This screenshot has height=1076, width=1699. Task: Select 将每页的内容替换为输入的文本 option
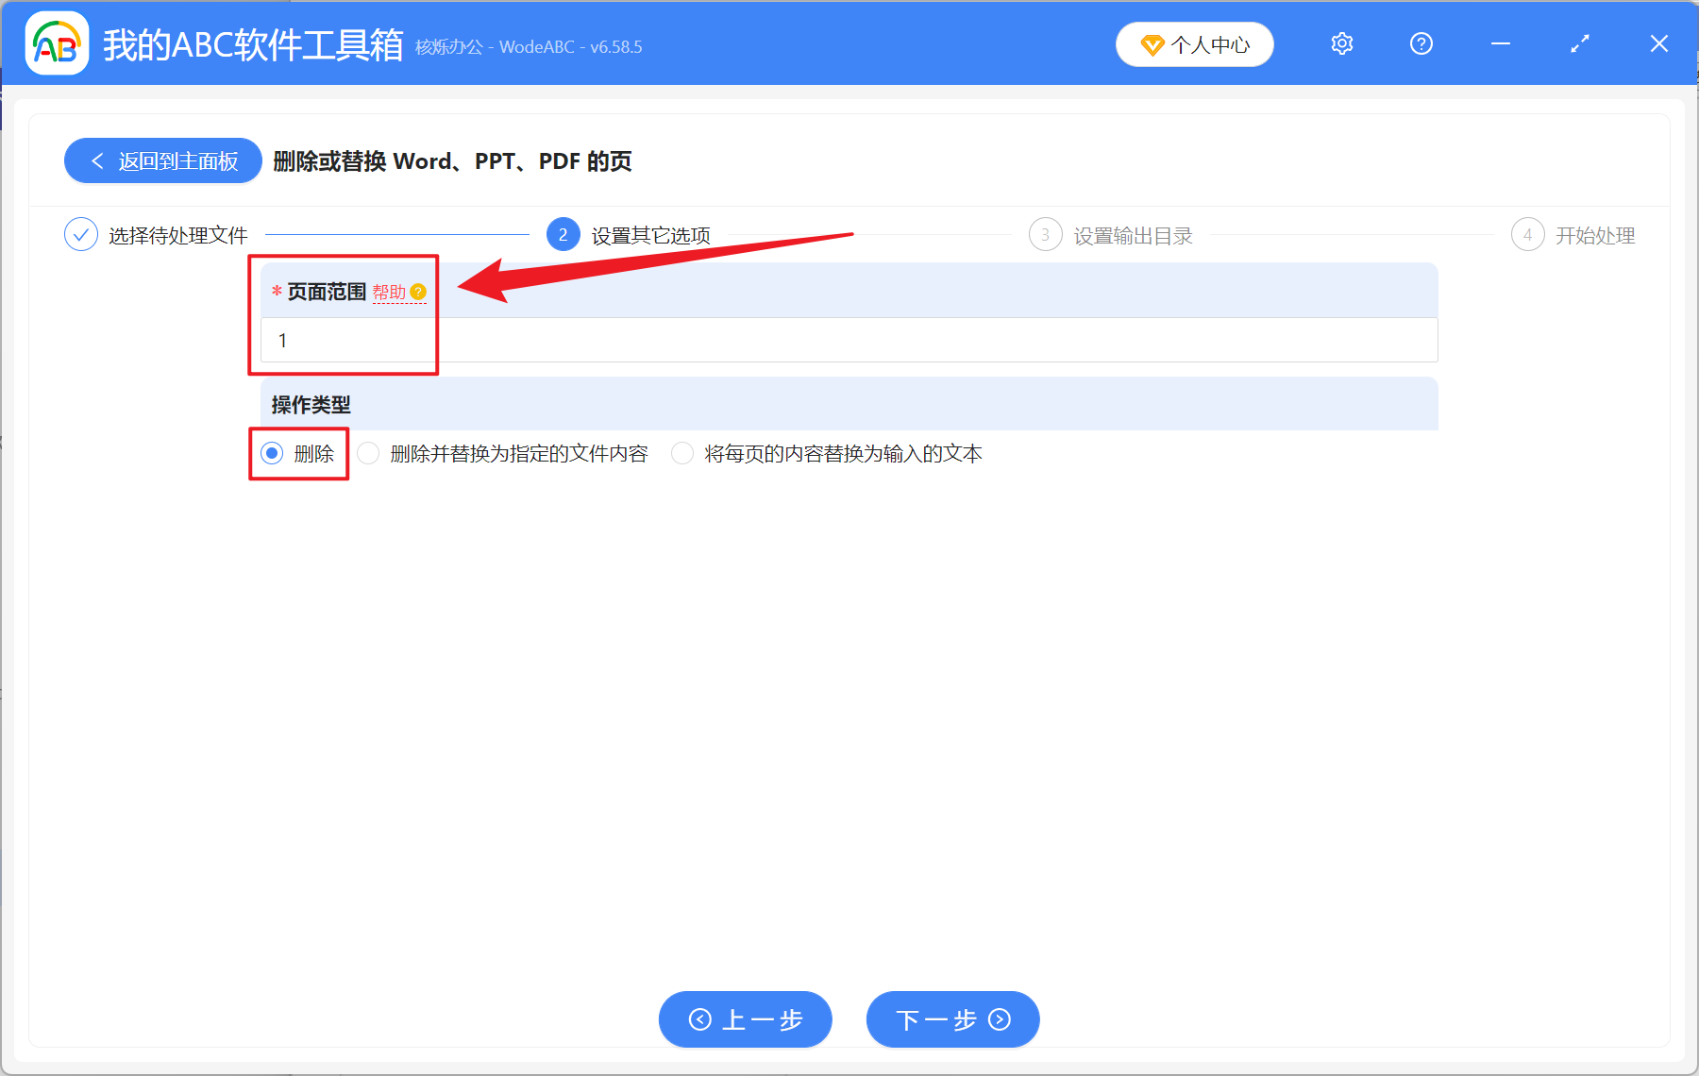pyautogui.click(x=681, y=453)
